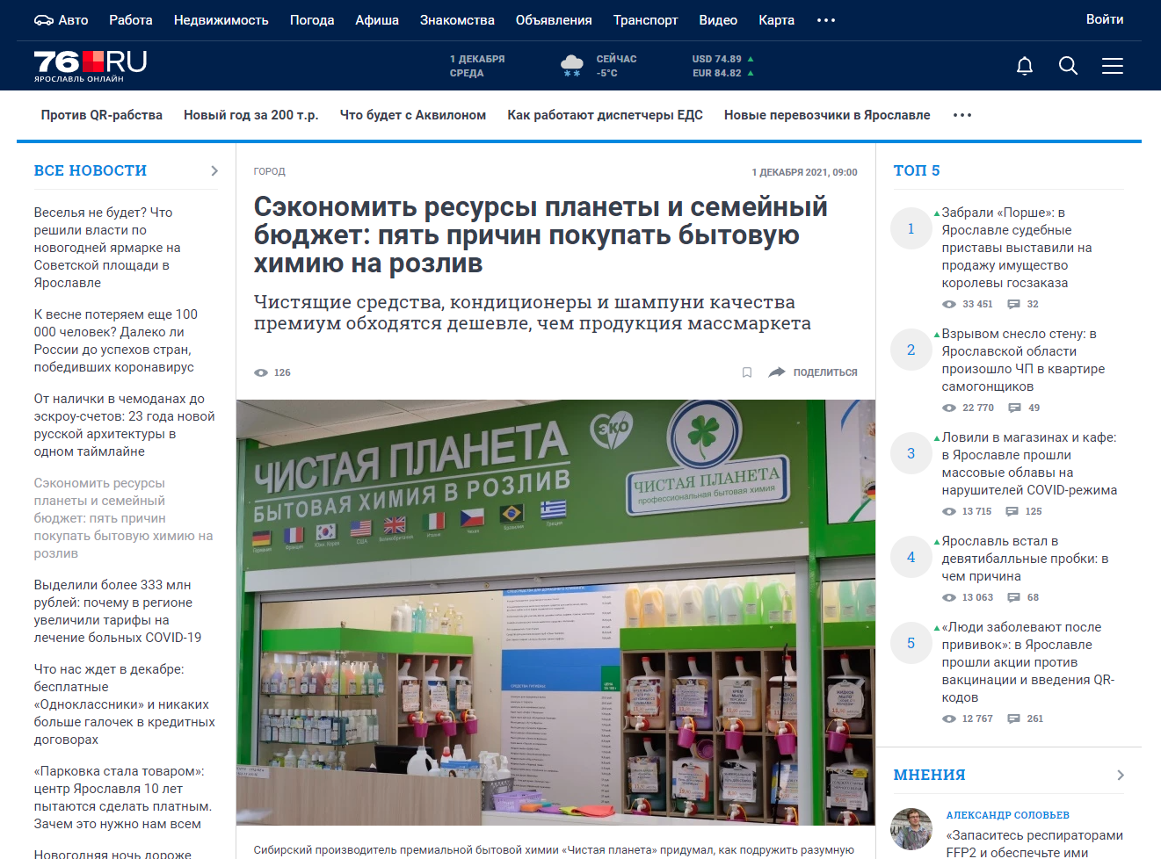Screen dimensions: 1161x859
Task: Click the 76.RU site logo
Action: [91, 66]
